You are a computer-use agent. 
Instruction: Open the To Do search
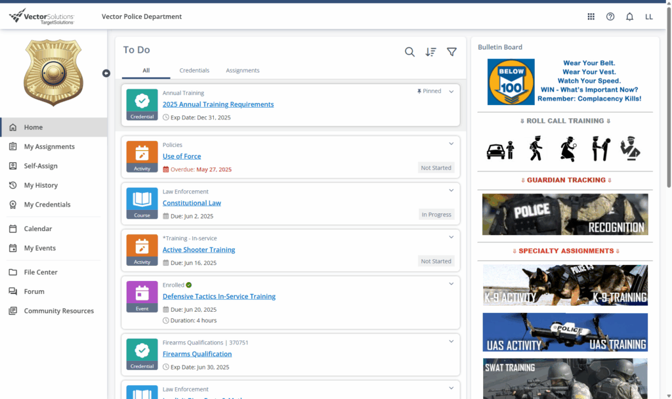409,52
